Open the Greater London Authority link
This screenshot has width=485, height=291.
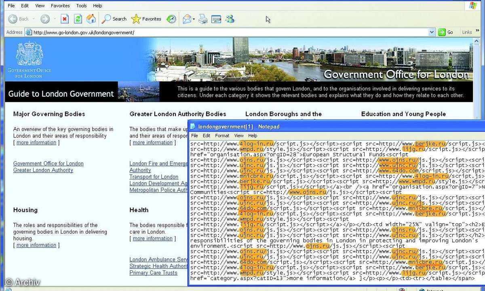[x=43, y=170]
